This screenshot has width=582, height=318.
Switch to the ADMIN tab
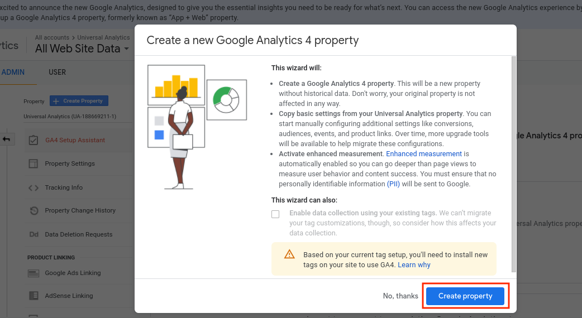pyautogui.click(x=13, y=72)
